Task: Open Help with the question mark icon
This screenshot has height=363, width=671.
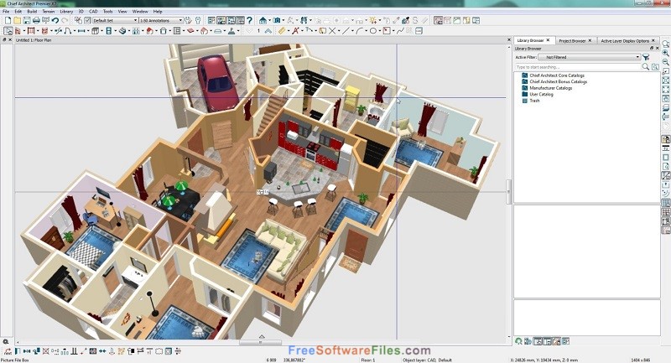Action: click(249, 20)
